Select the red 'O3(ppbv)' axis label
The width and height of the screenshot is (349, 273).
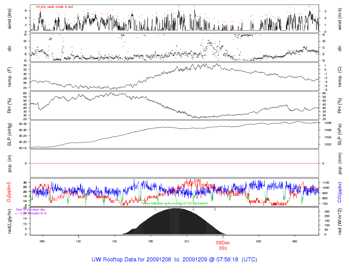click(x=9, y=192)
